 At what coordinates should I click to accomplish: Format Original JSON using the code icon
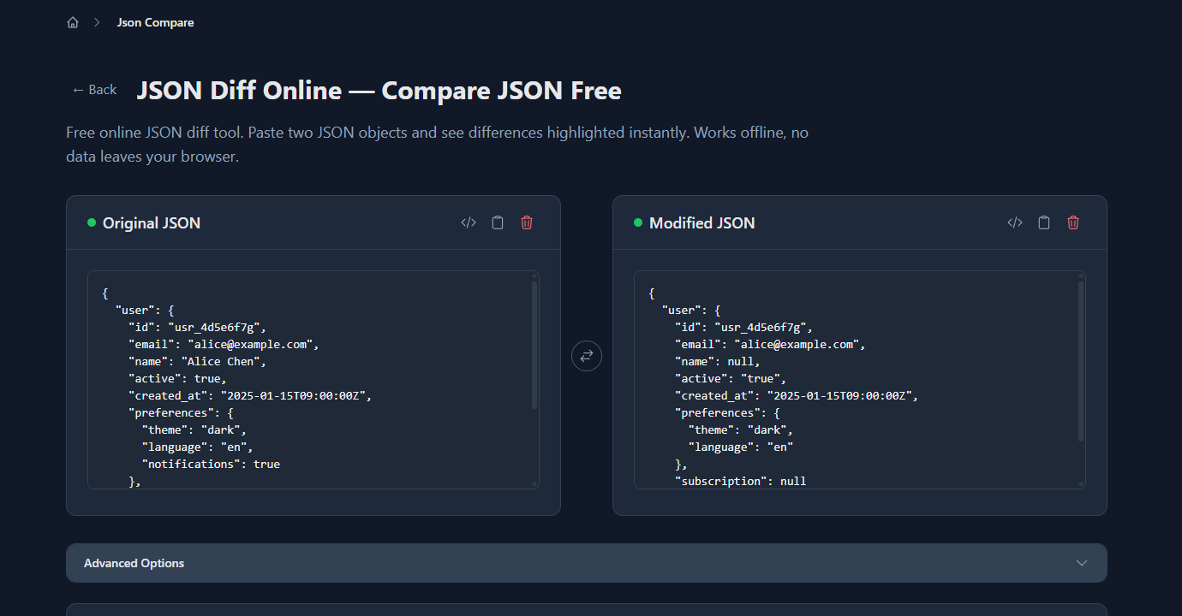click(468, 222)
